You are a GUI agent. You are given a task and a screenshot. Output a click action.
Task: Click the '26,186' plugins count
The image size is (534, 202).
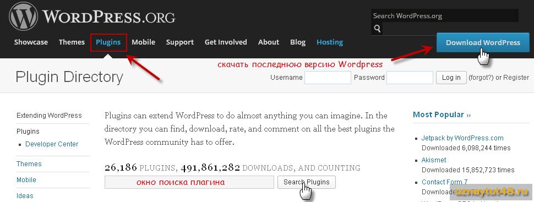click(121, 167)
